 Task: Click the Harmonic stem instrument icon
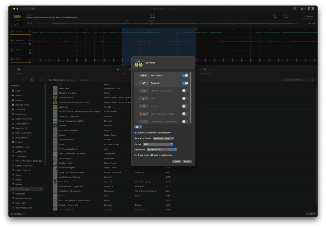[x=12, y=40]
